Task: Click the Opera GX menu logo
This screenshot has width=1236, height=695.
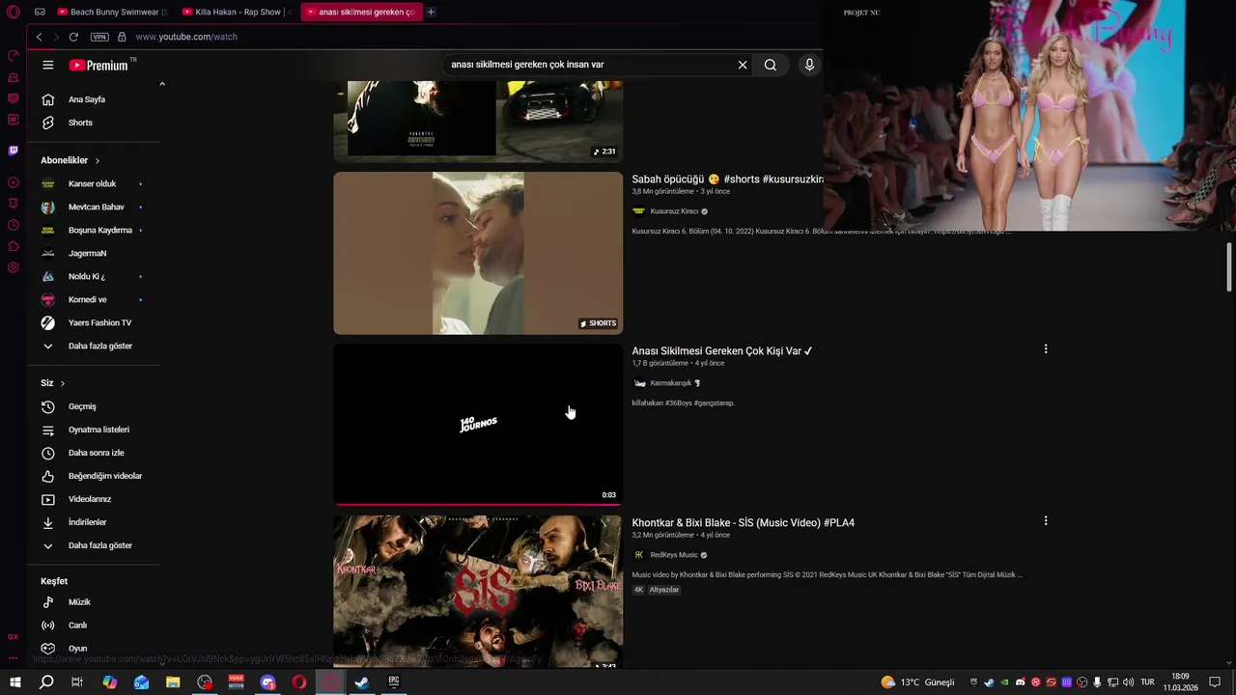Action: [14, 12]
